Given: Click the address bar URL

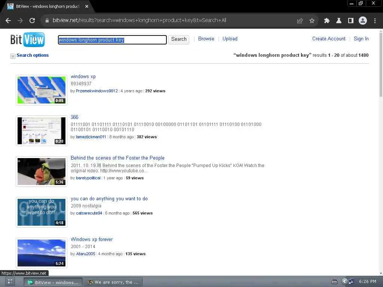Looking at the screenshot, I should (x=139, y=21).
